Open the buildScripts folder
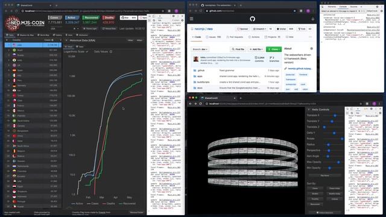Viewport: 386px width, 217px height. pyautogui.click(x=203, y=82)
